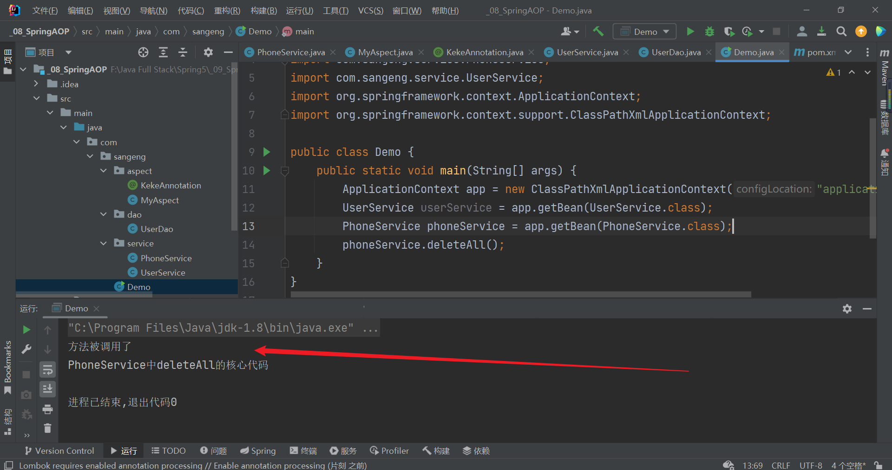Click the wrench icon in Run panel
This screenshot has width=892, height=470.
tap(26, 349)
